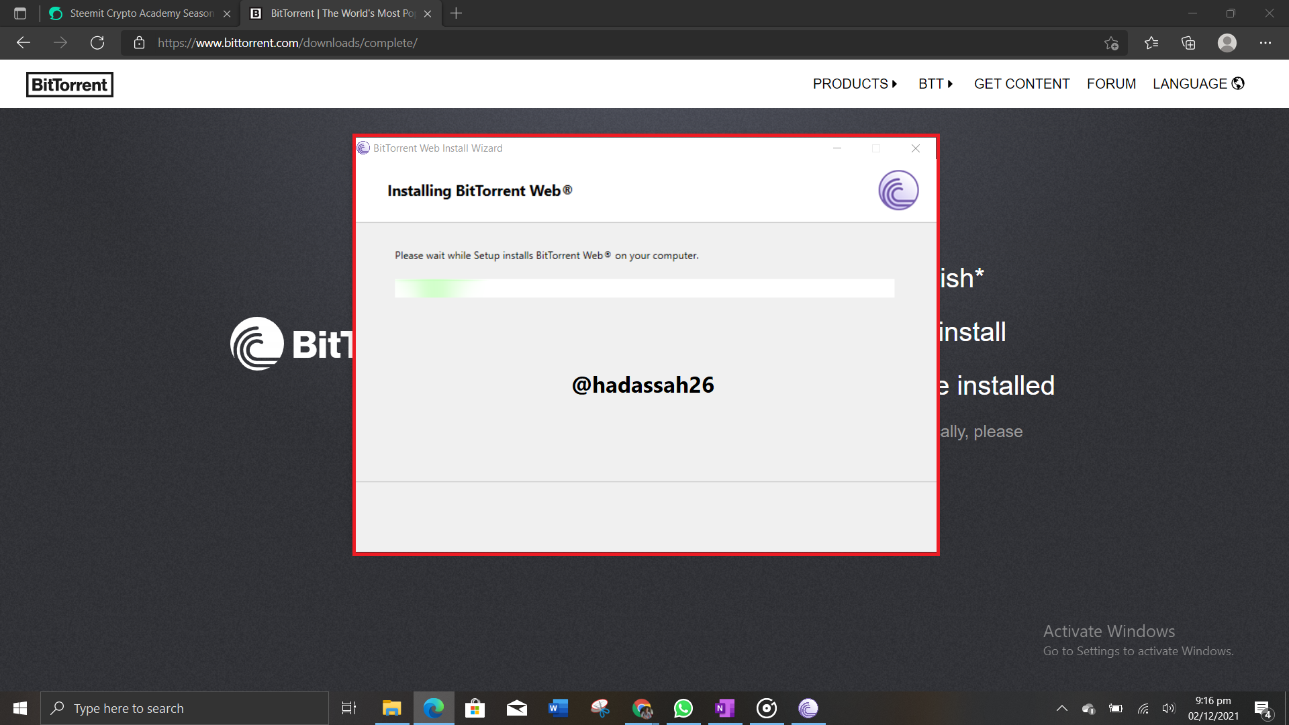Open Wi-Fi network settings tray icon

[1143, 708]
